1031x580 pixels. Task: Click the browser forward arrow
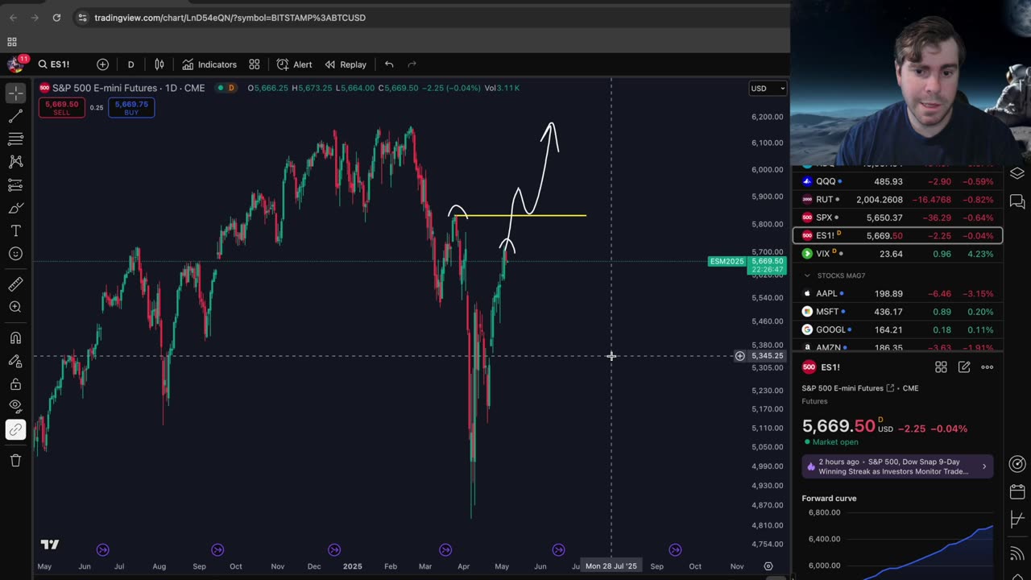point(35,18)
